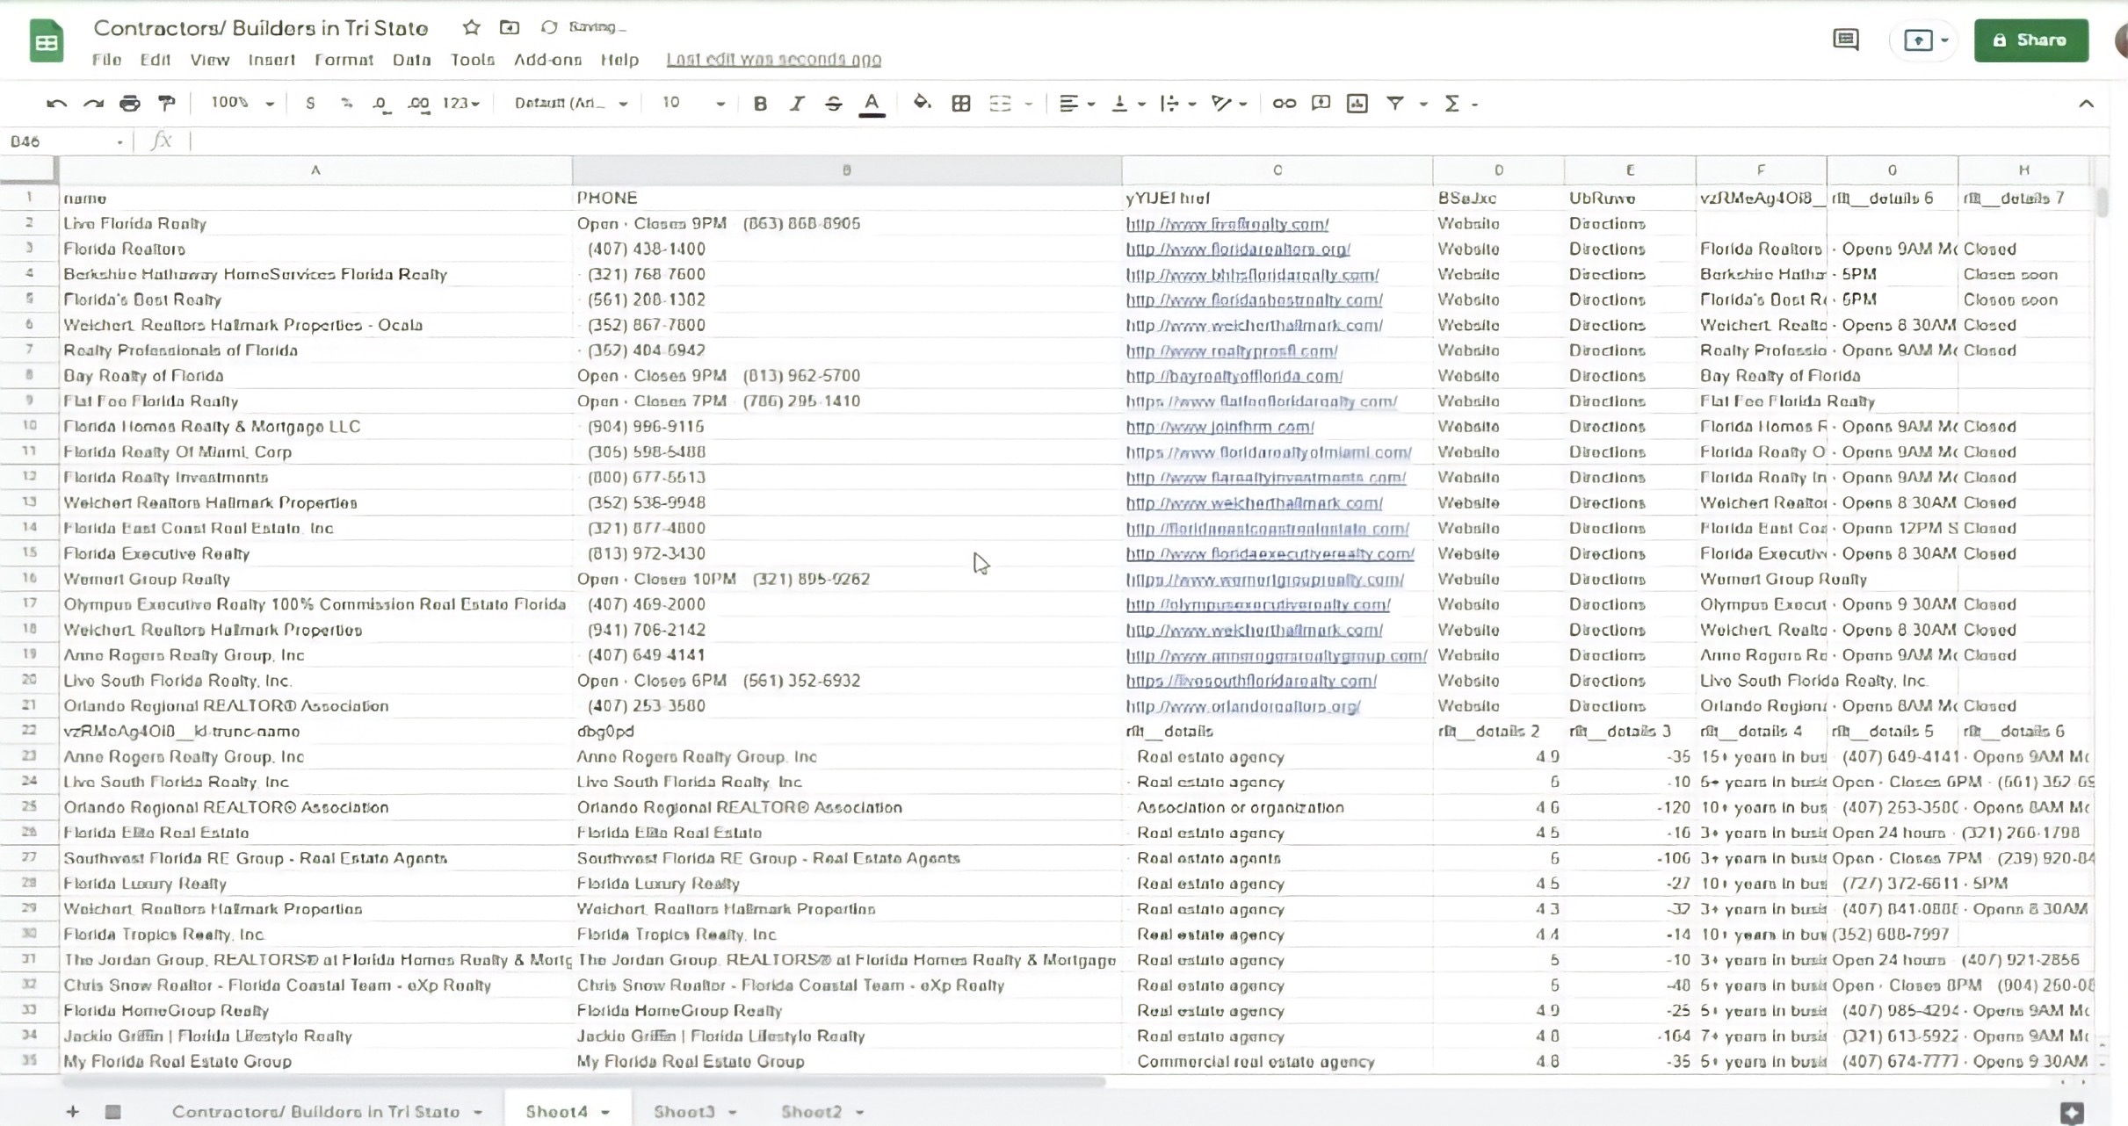Insert a chart

pyautogui.click(x=1357, y=104)
